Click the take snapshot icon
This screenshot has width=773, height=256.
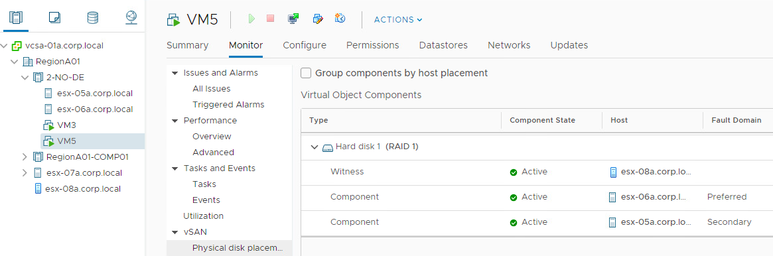coord(340,18)
